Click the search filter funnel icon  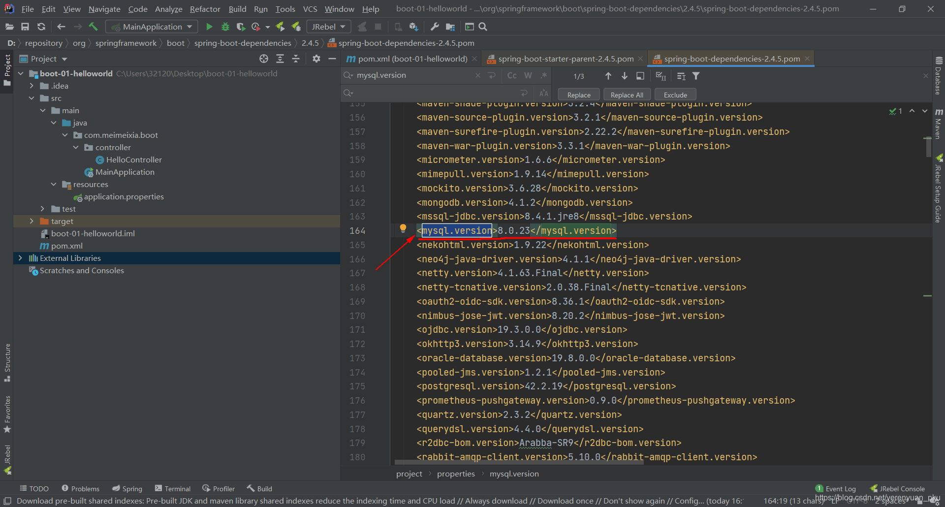696,76
